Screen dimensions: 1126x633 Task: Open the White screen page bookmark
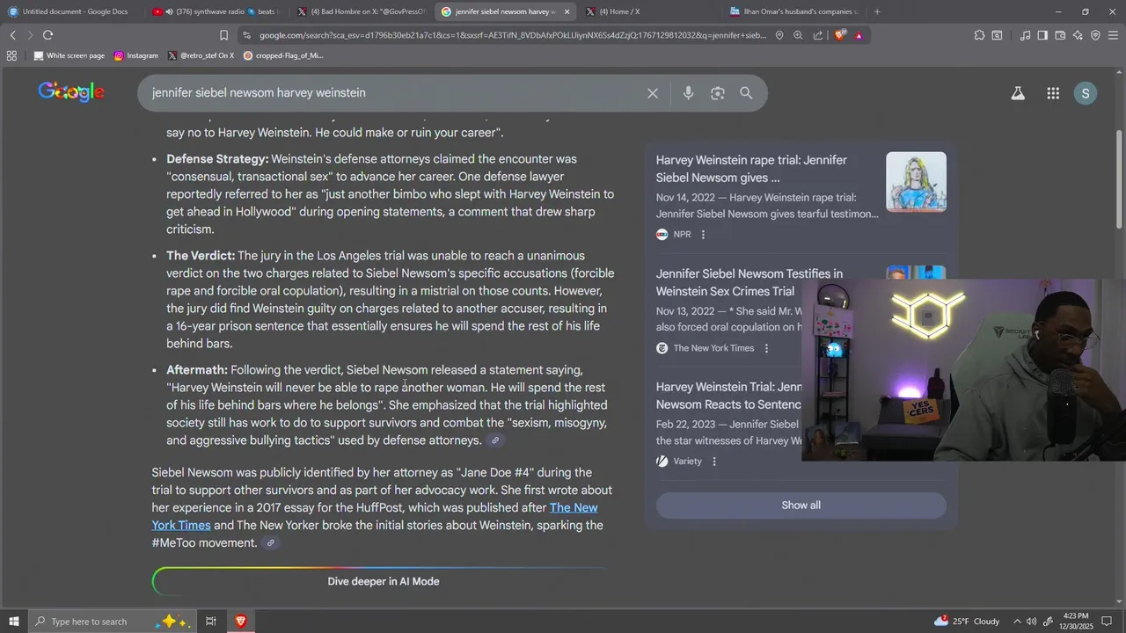pyautogui.click(x=69, y=55)
